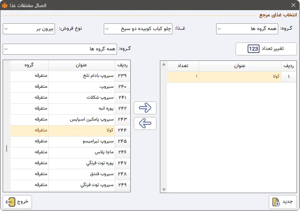Click right table ردیف column header
This screenshot has width=300, height=211.
point(289,66)
